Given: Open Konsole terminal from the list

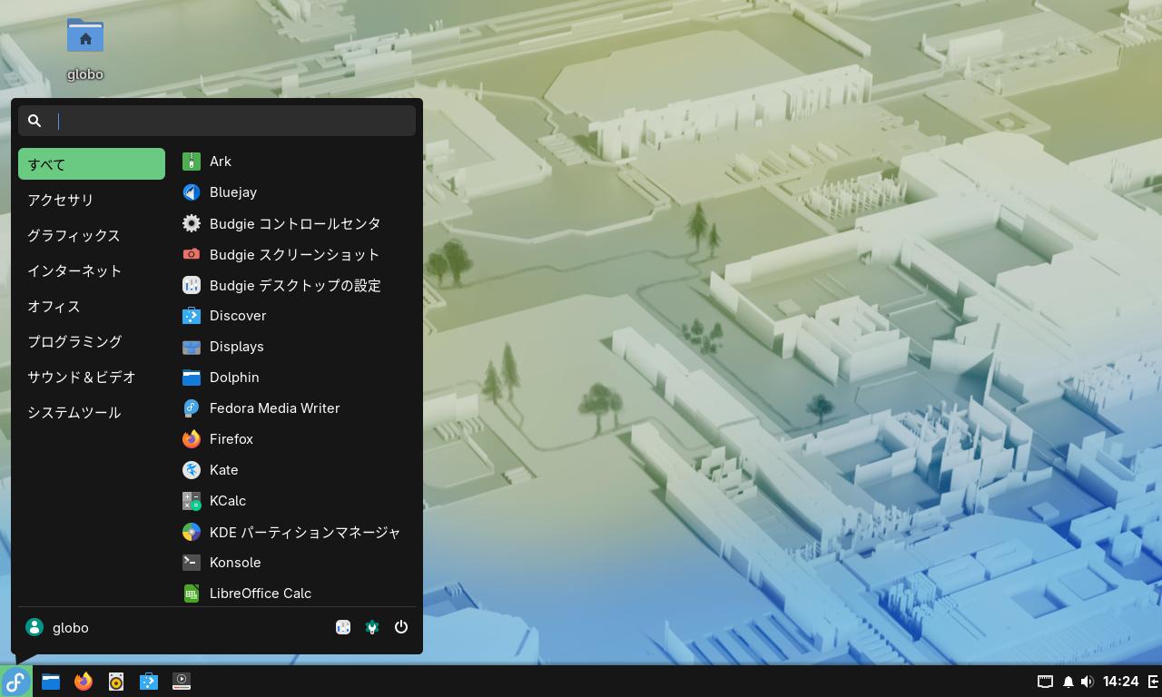Looking at the screenshot, I should 234,563.
